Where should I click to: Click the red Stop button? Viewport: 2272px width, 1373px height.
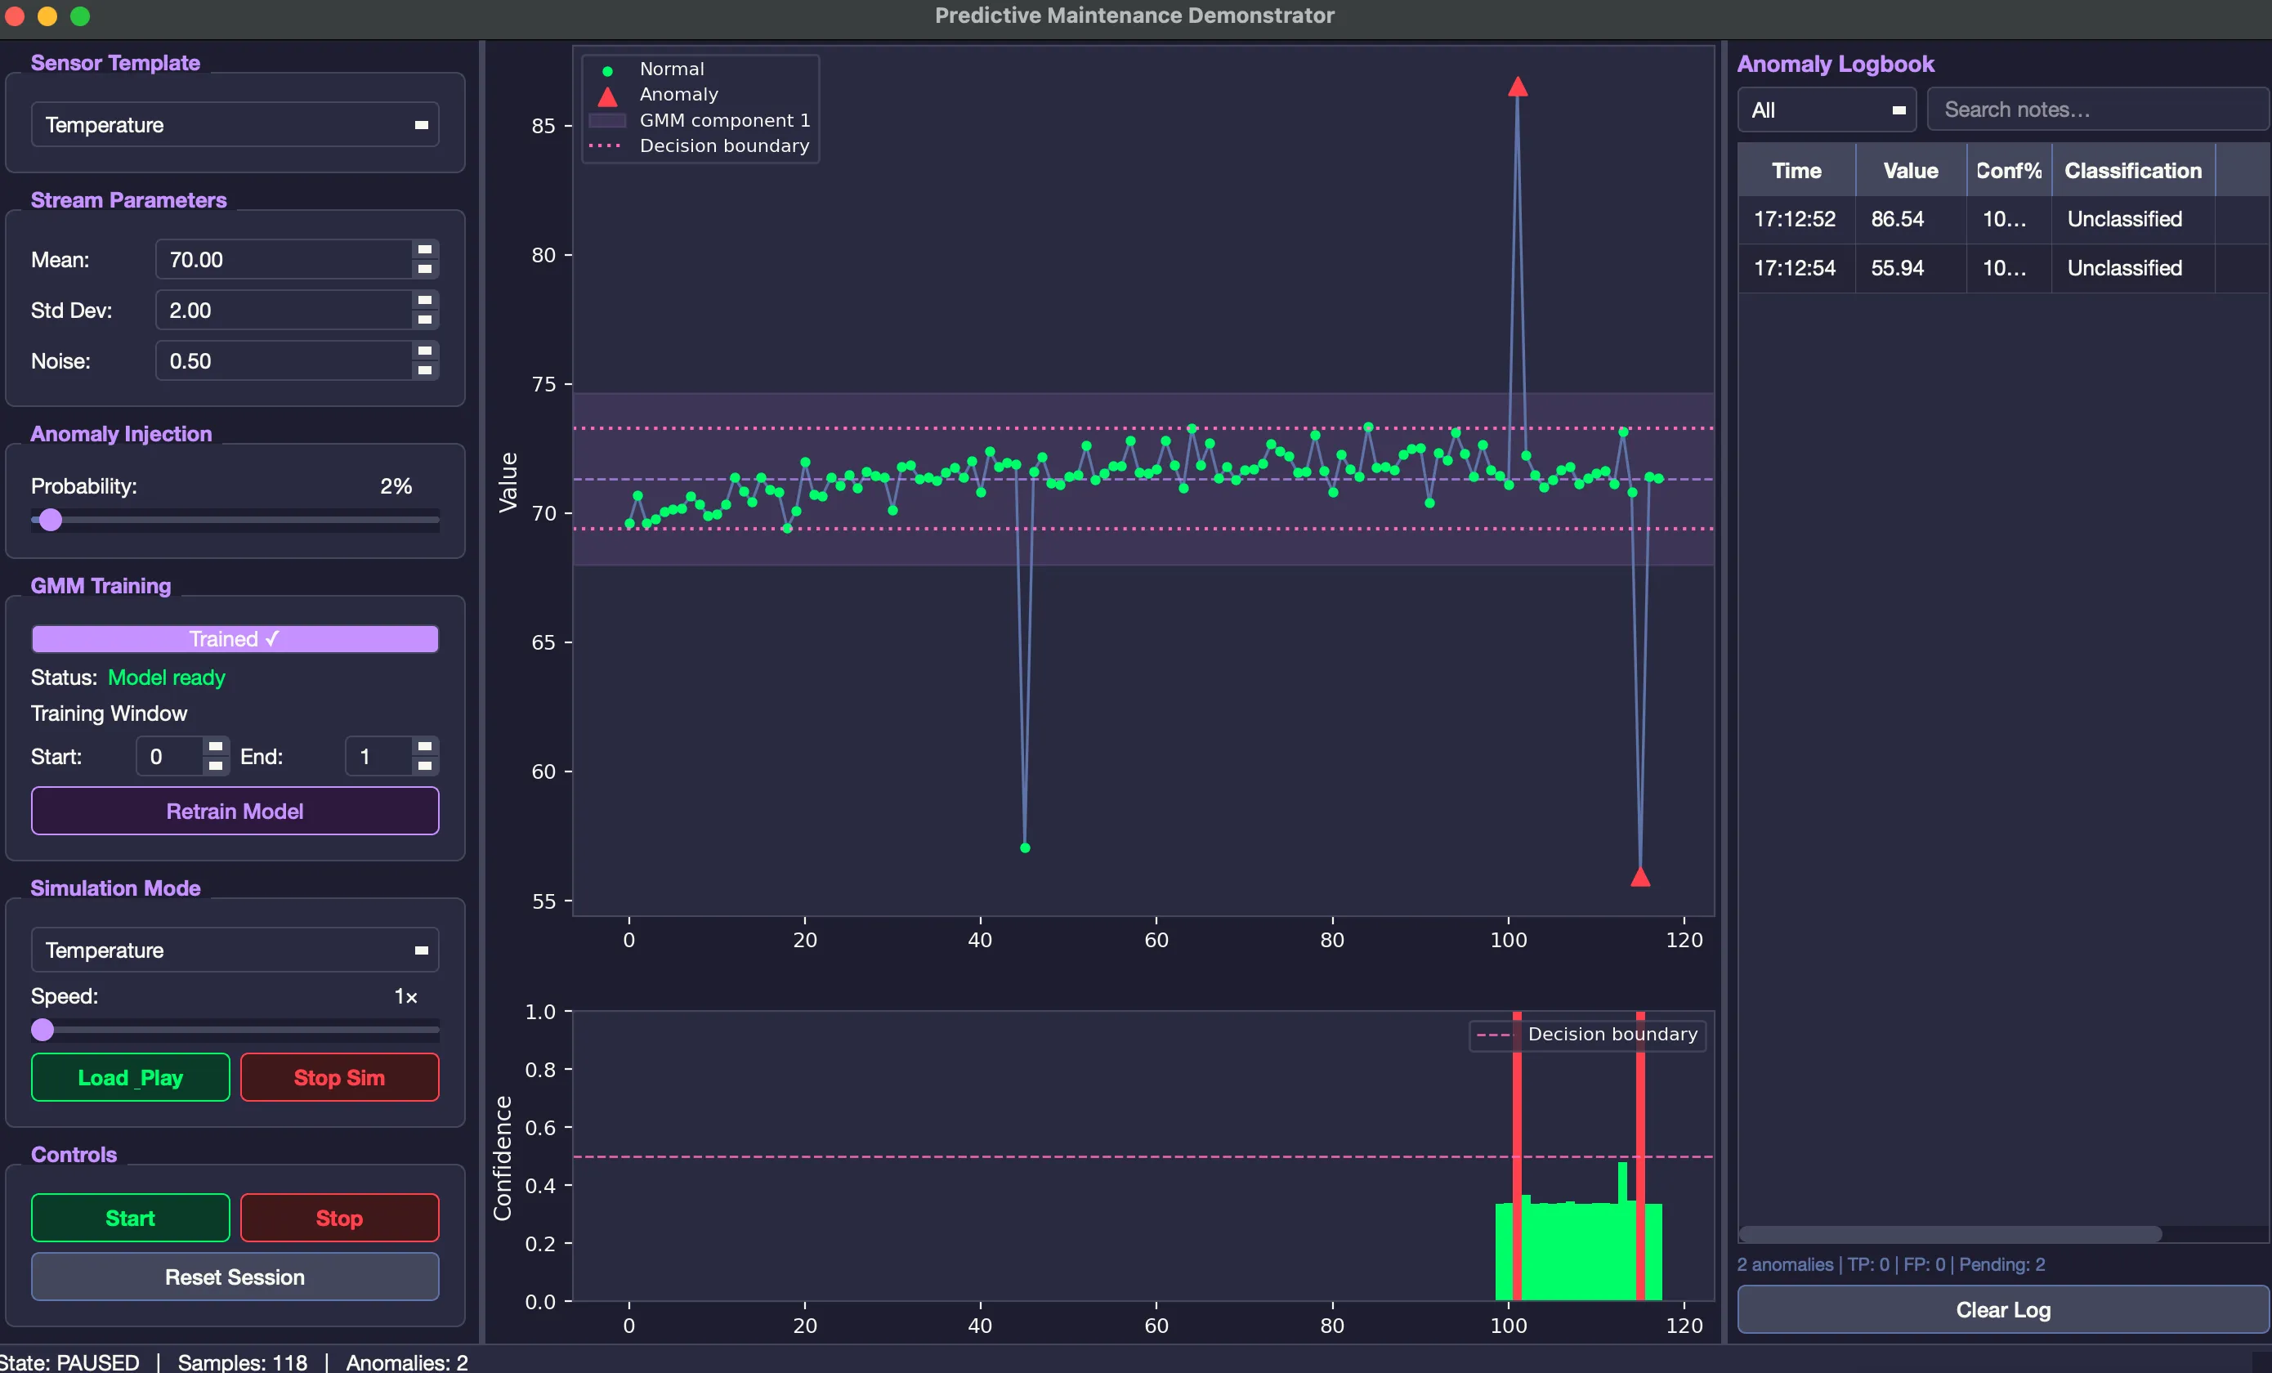[339, 1218]
